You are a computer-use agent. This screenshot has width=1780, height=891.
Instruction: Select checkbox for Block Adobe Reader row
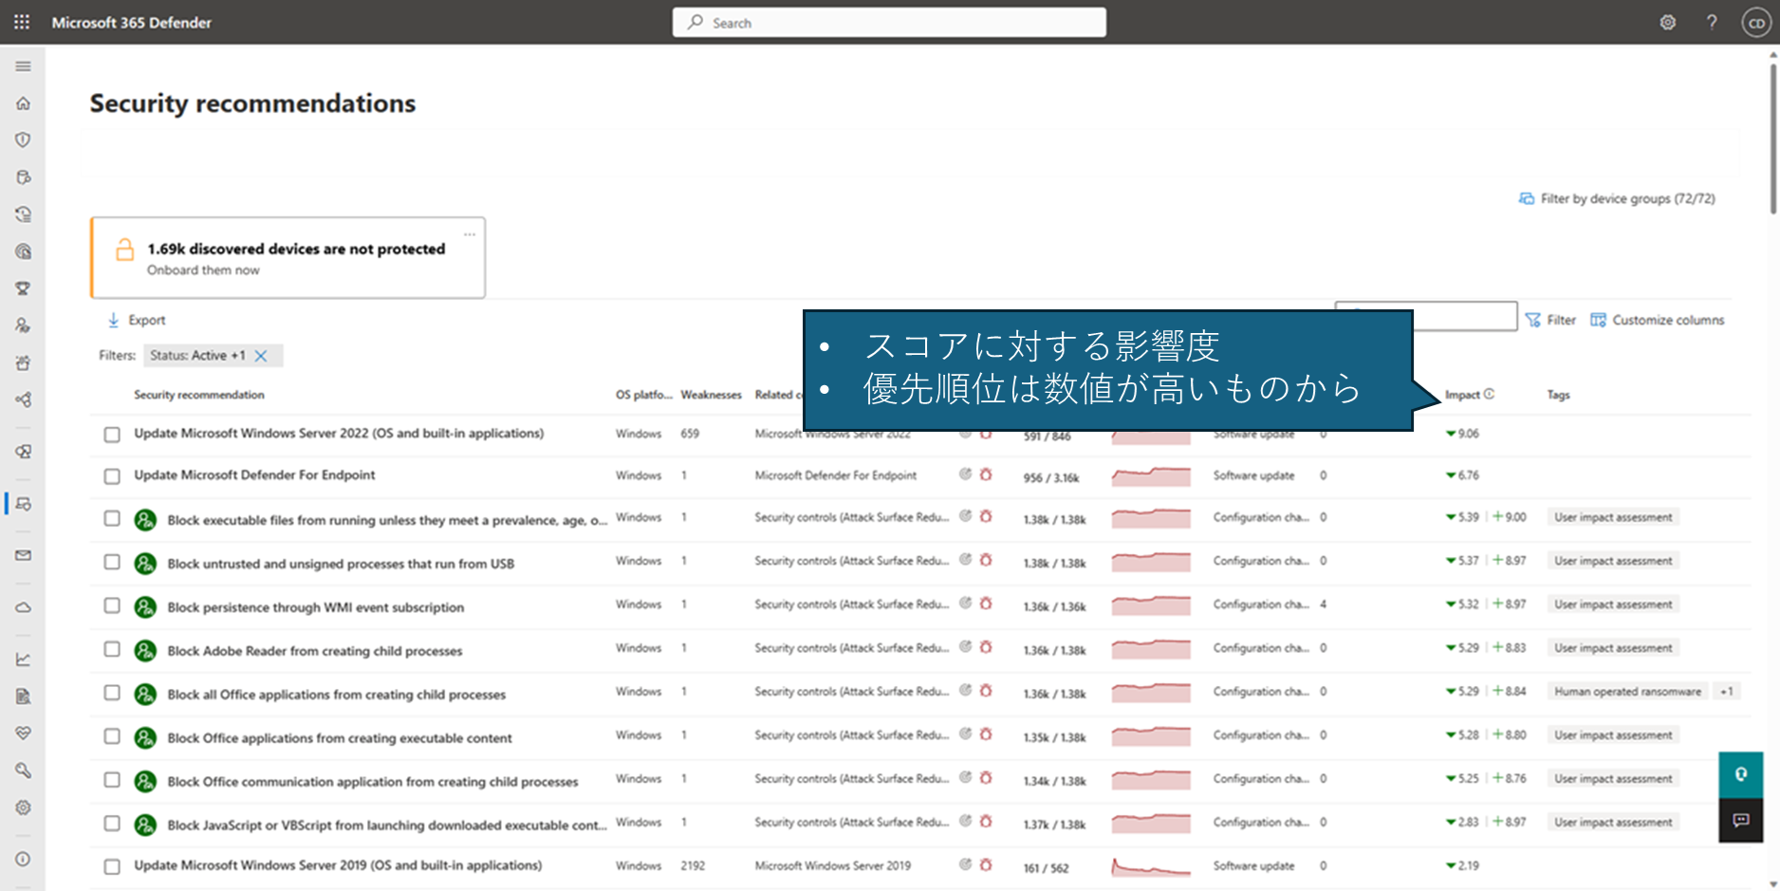112,649
